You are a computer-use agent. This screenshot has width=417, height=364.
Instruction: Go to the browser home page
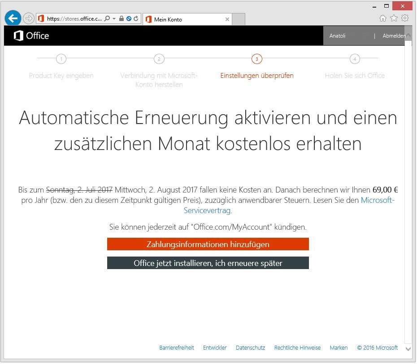point(383,18)
